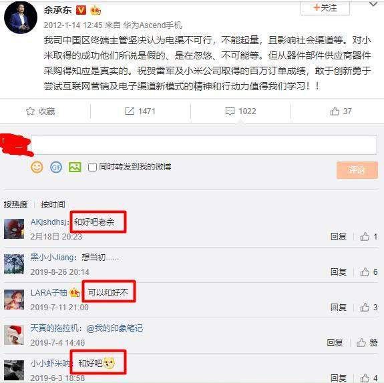Click the star 收藏 favorite icon
Screen dimensions: 384x383
30,111
